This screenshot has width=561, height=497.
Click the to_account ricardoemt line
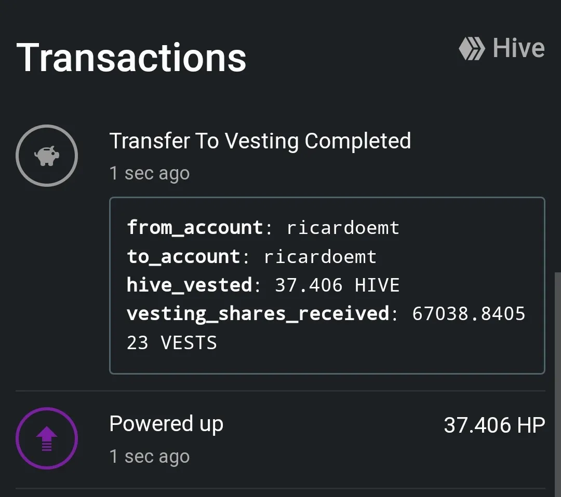click(x=251, y=256)
